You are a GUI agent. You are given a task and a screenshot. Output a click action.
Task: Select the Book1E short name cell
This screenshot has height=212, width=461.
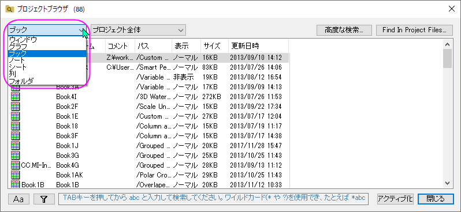68,116
